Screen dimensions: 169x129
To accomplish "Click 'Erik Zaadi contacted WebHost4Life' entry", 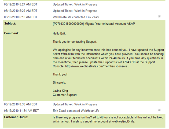I will pyautogui.click(x=76, y=111).
